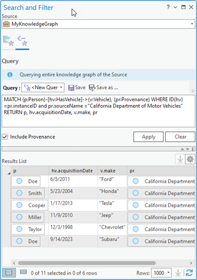Select provenance entity in the Honda row

[x=162, y=193]
